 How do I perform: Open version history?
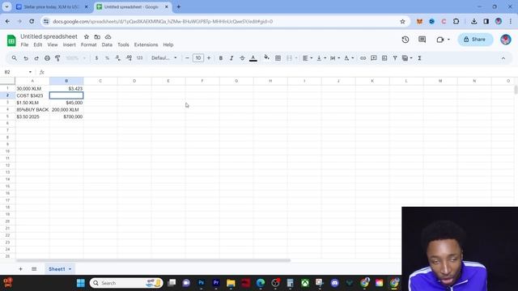(x=405, y=40)
